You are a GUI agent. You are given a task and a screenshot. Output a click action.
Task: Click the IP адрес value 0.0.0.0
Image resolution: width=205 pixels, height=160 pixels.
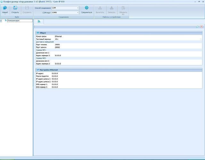[55, 73]
